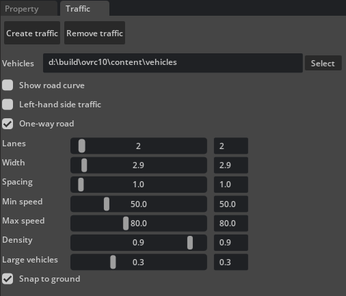This screenshot has height=296, width=346.
Task: Click the Lanes slider handle
Action: coord(82,146)
